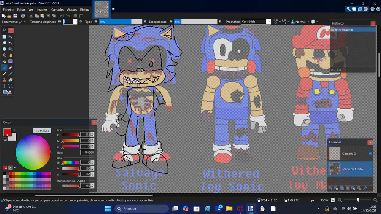Select the Paint Bucket tool

(4, 61)
